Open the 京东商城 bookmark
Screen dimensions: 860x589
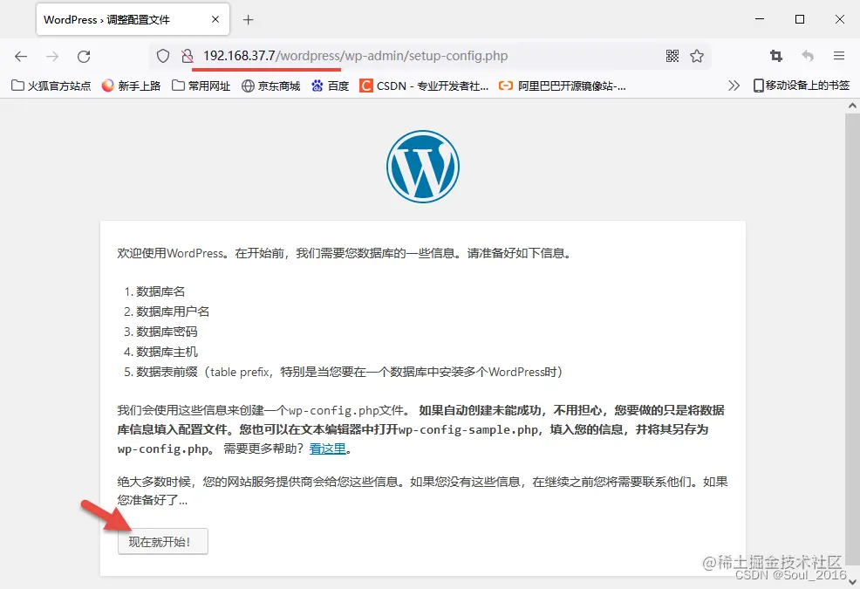(271, 86)
